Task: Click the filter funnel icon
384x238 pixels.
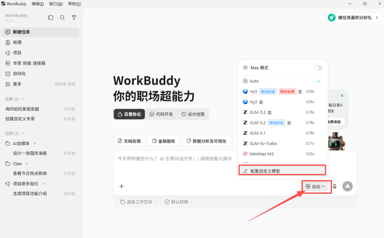Action: 74,18
